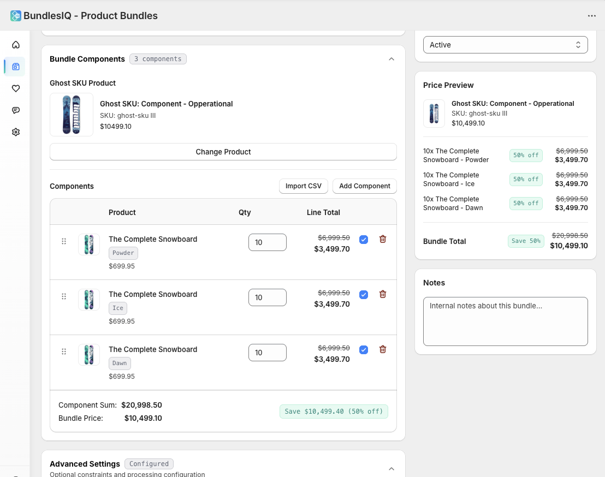Screen dimensions: 605x477
Task: Disable the Ice component checkbox
Action: 364,294
